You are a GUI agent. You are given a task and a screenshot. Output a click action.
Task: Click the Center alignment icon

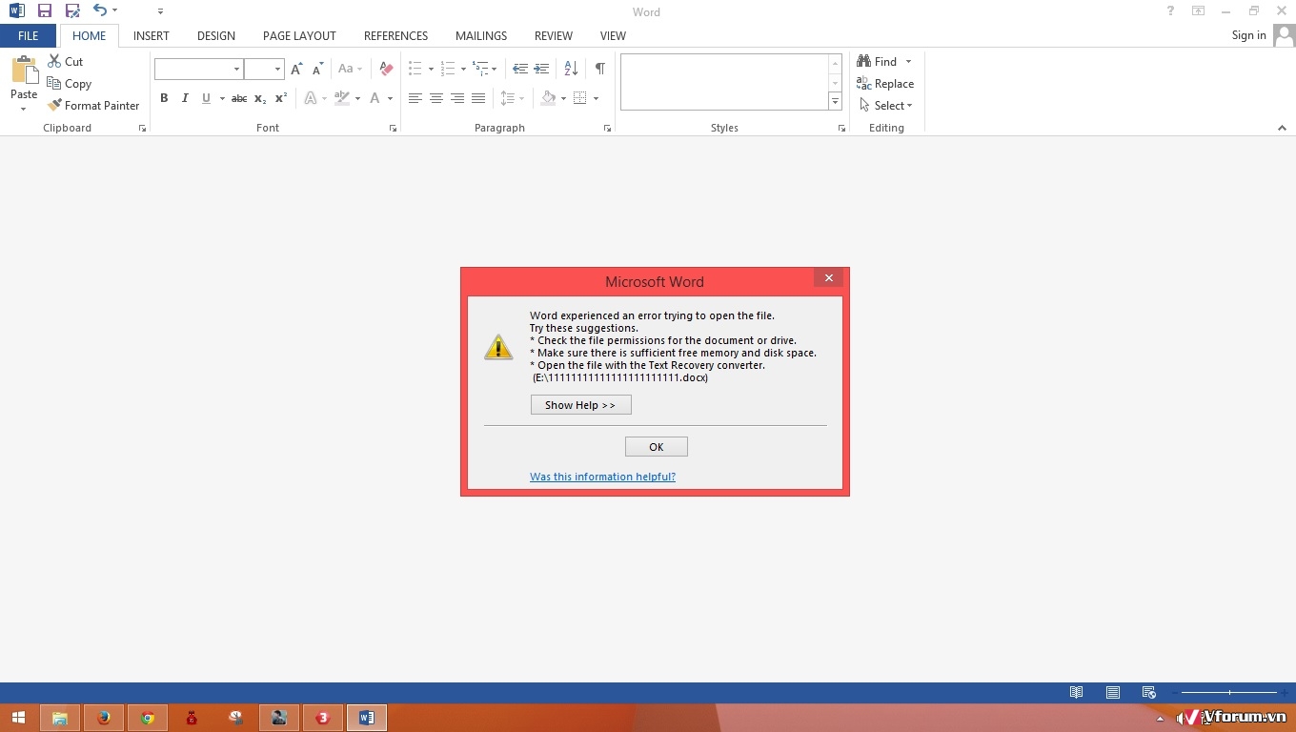(436, 98)
